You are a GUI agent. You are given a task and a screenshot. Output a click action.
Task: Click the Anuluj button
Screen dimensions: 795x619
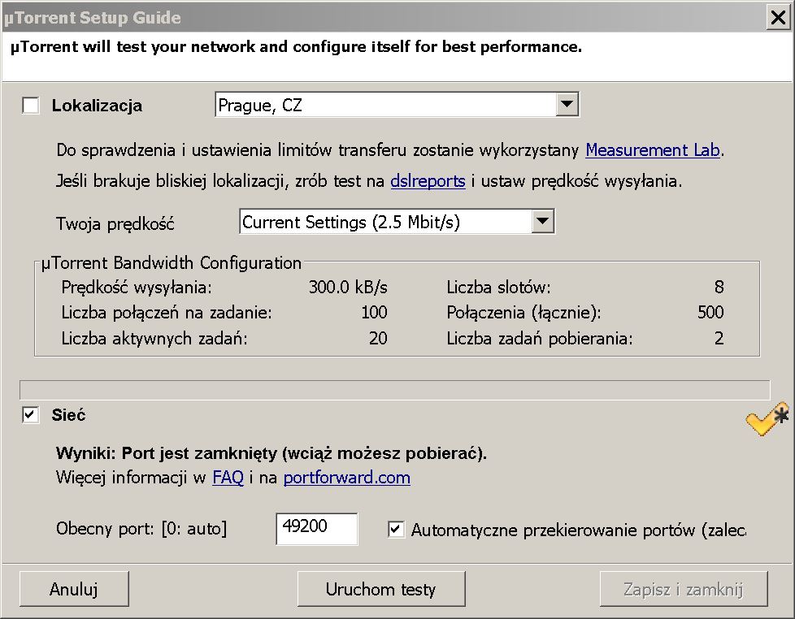coord(74,589)
